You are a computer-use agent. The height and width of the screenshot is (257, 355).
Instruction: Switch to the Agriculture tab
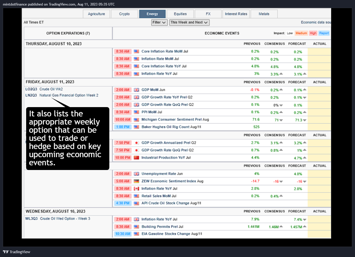(x=96, y=14)
